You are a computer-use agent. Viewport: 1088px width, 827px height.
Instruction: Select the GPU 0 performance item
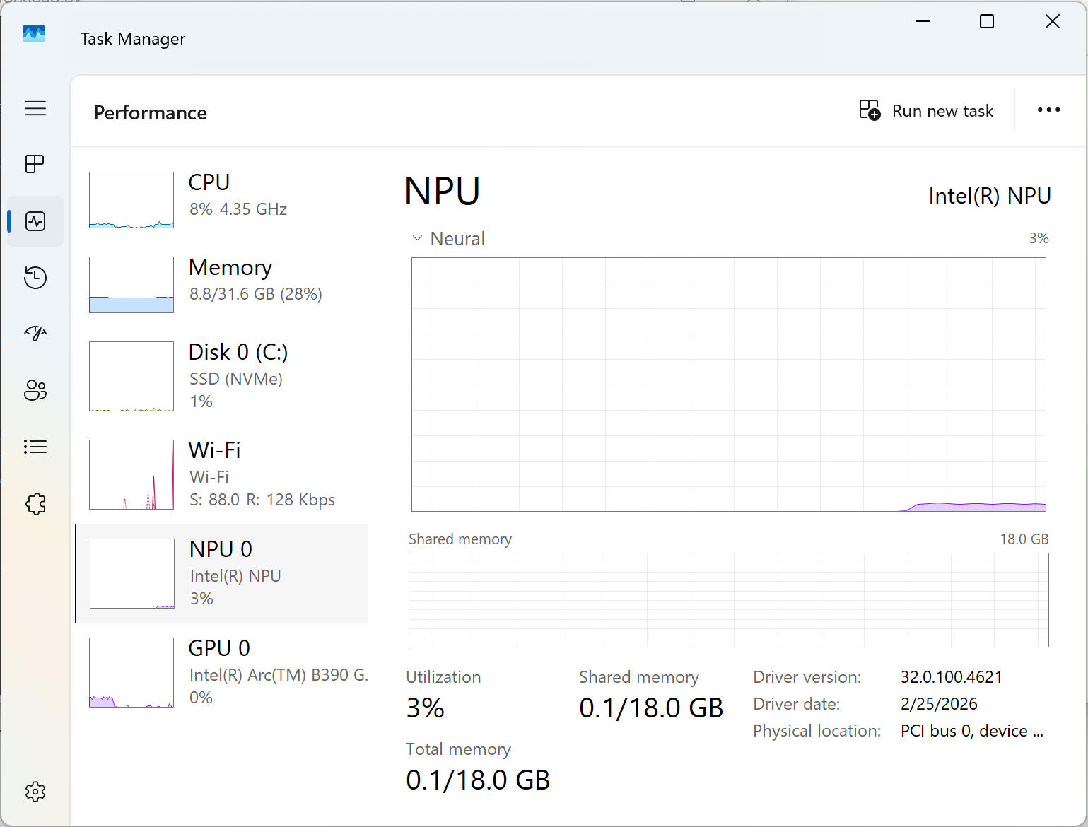pos(221,672)
